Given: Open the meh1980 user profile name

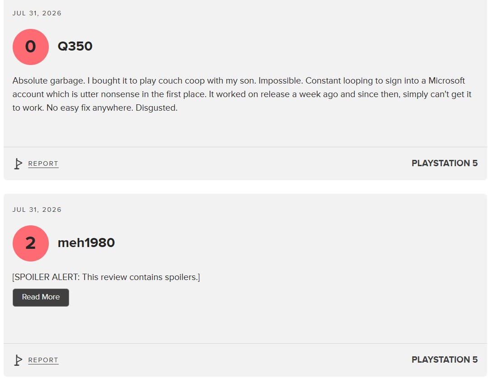Looking at the screenshot, I should [x=86, y=243].
